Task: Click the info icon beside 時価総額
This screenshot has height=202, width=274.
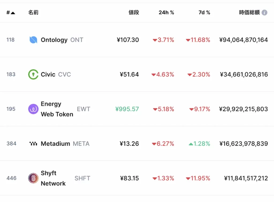Action: click(x=264, y=13)
